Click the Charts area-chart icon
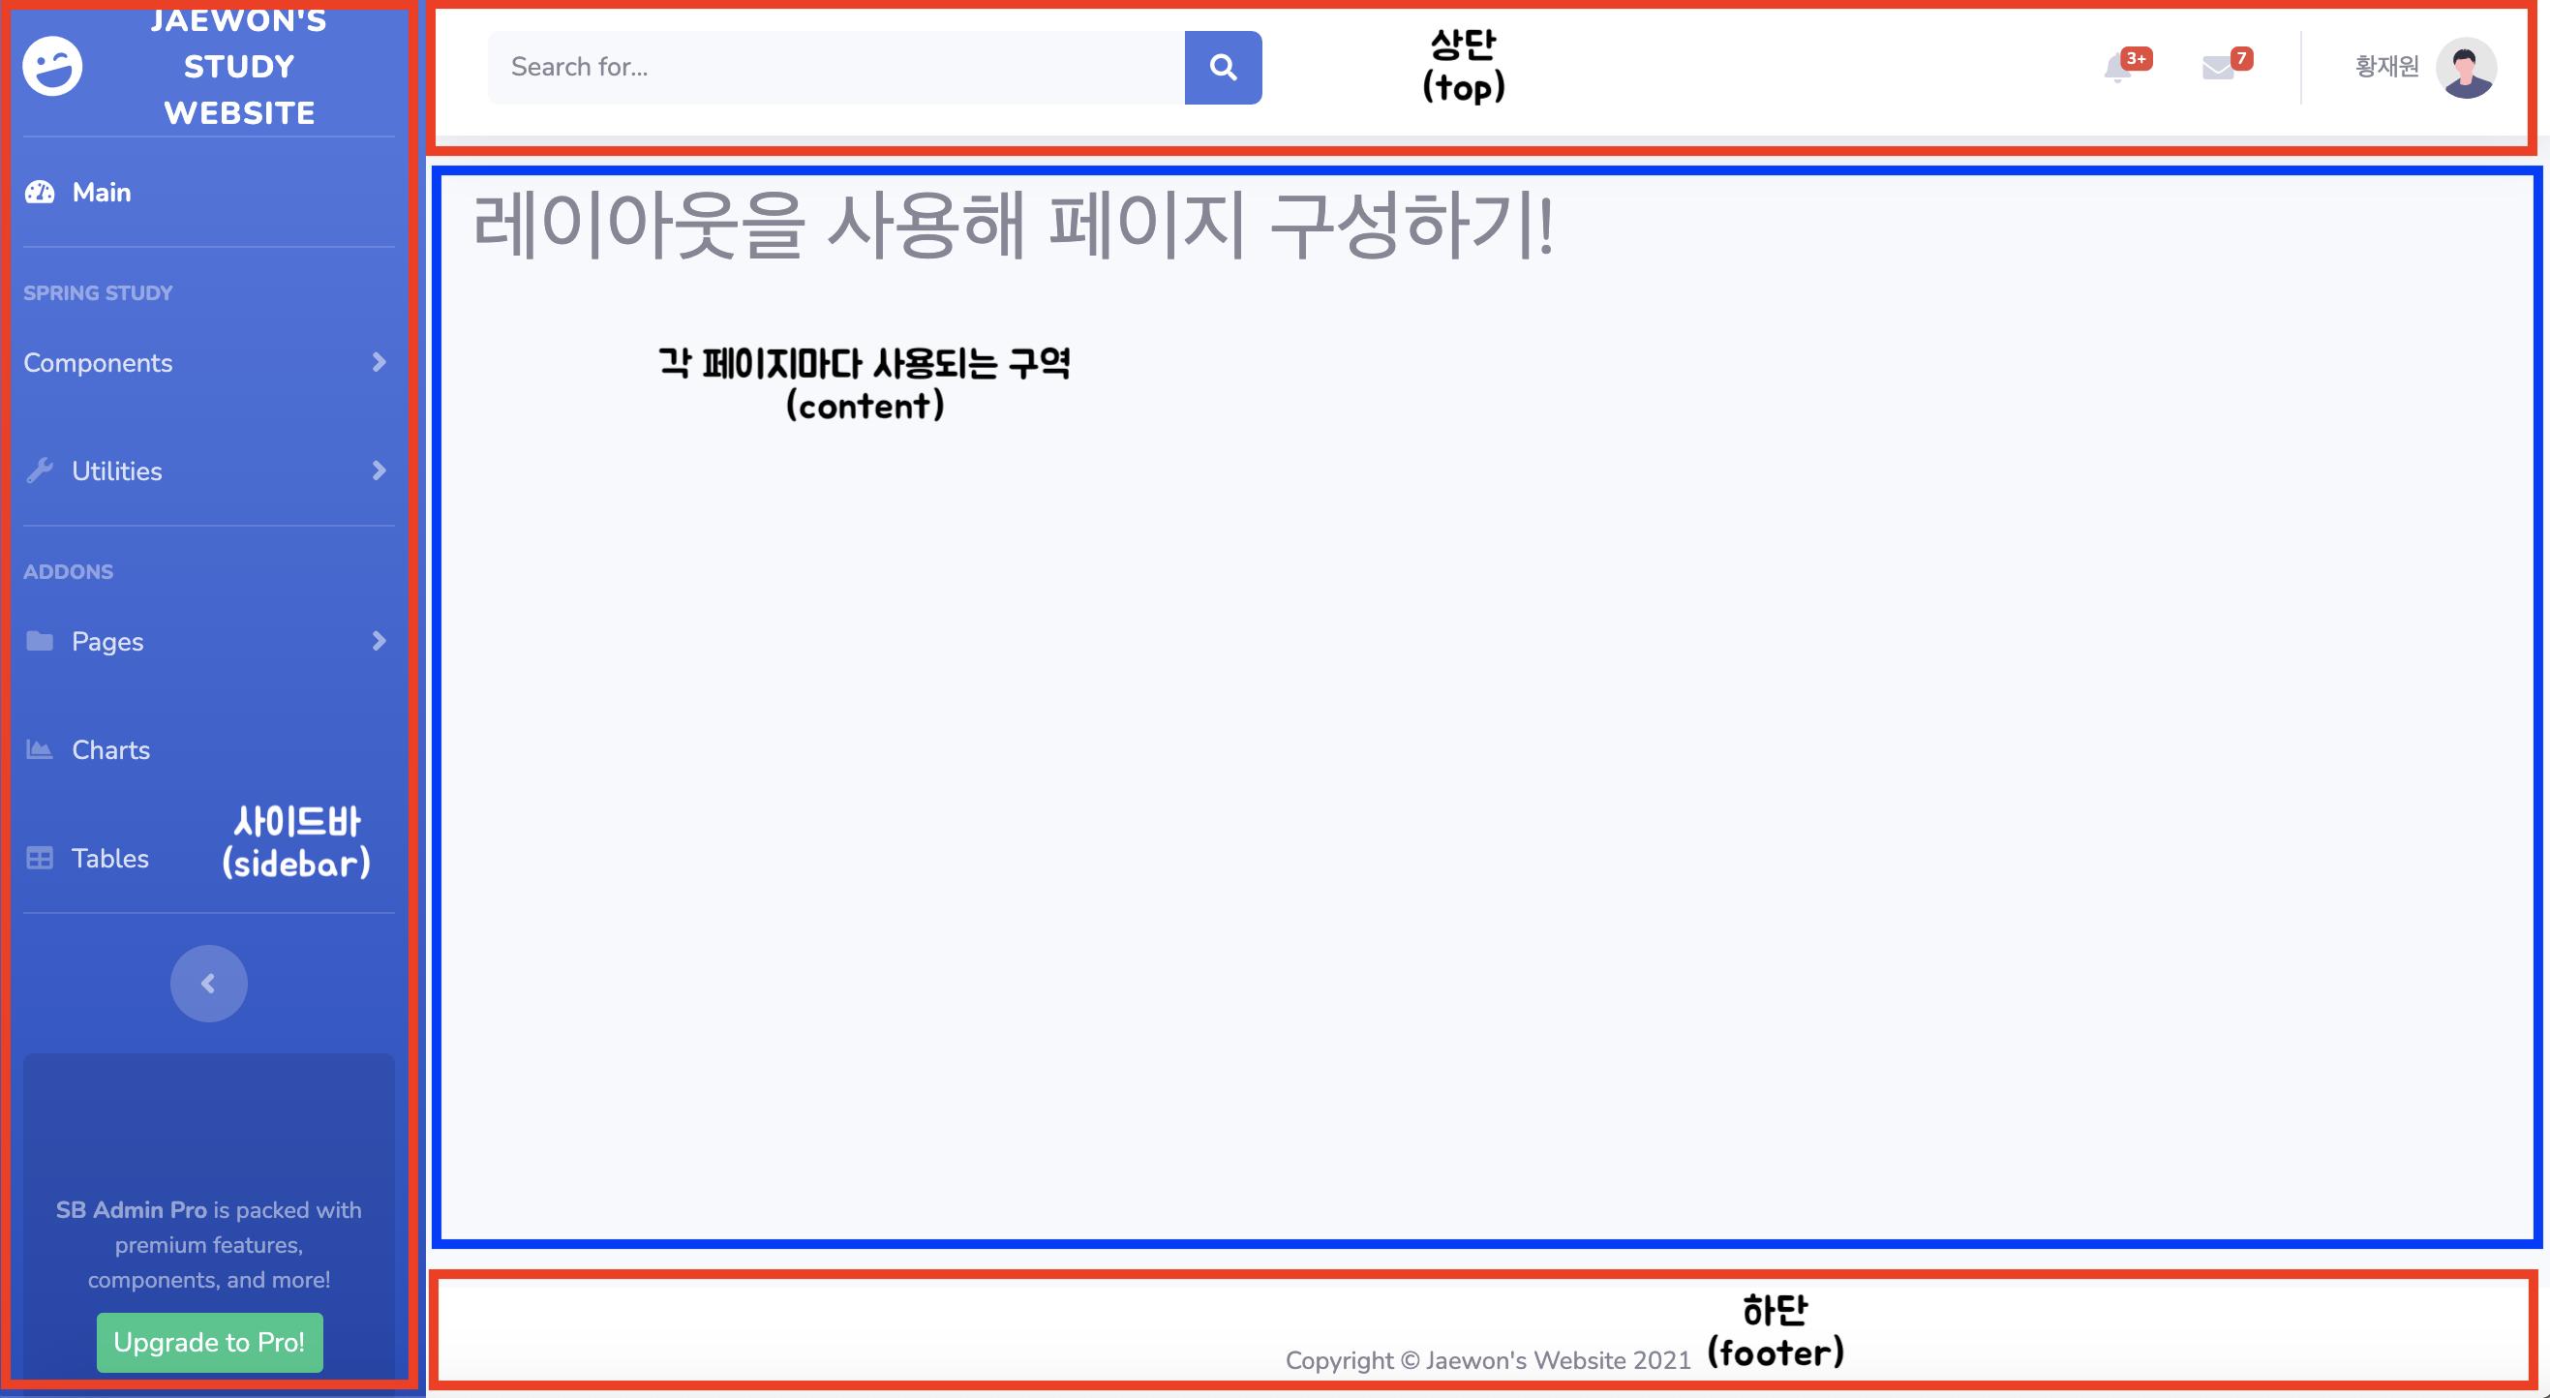This screenshot has height=1398, width=2550. pos(40,749)
